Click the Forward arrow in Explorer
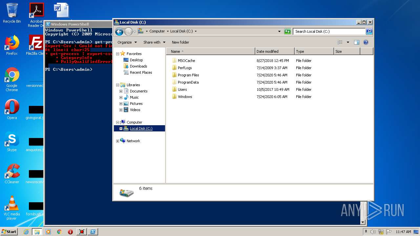The image size is (420, 236). click(128, 31)
